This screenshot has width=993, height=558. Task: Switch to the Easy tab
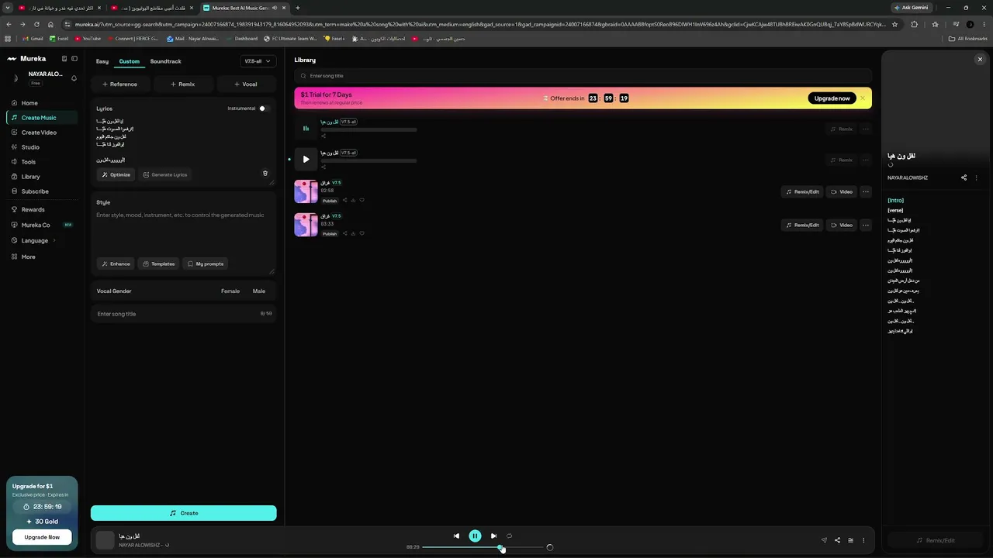click(x=102, y=61)
